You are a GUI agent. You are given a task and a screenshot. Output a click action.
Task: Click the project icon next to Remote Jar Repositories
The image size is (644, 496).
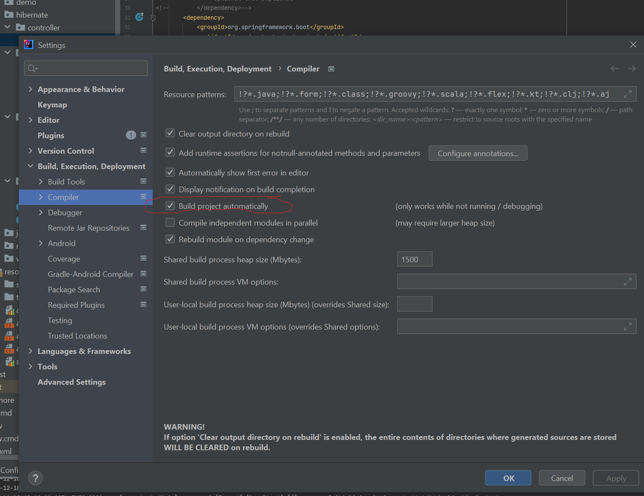[144, 228]
